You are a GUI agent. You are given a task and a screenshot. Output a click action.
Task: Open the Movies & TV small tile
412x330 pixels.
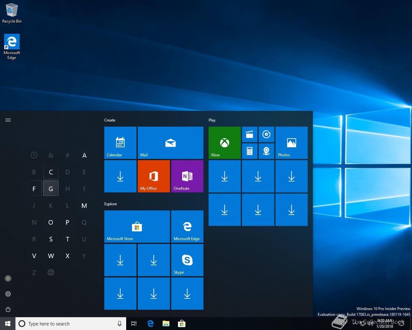[250, 134]
